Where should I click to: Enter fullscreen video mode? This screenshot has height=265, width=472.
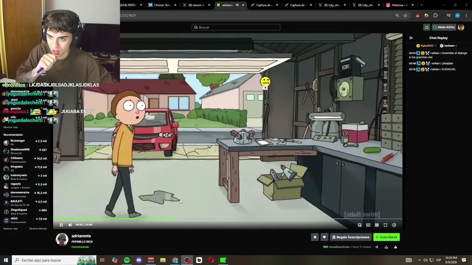[x=385, y=225]
